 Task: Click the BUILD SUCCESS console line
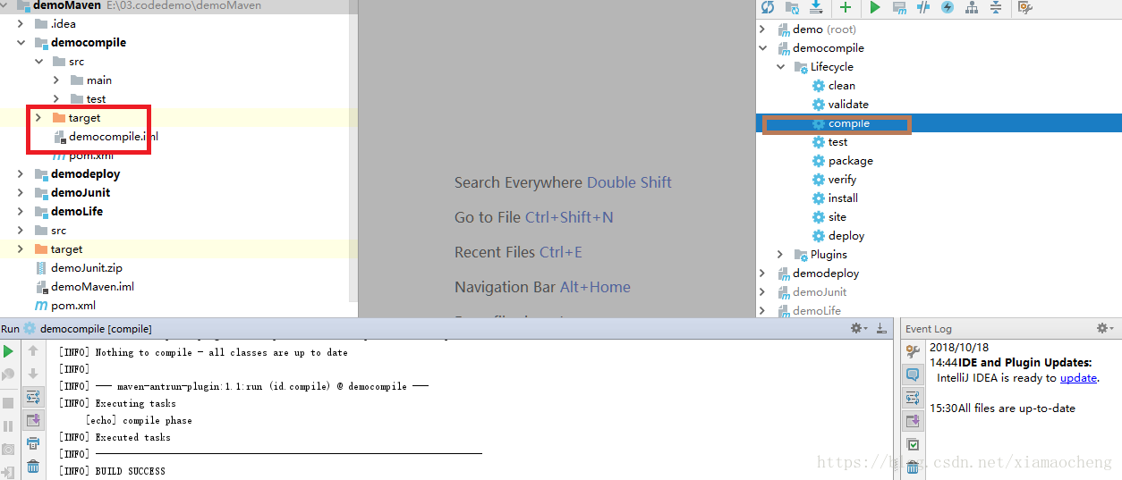(112, 471)
